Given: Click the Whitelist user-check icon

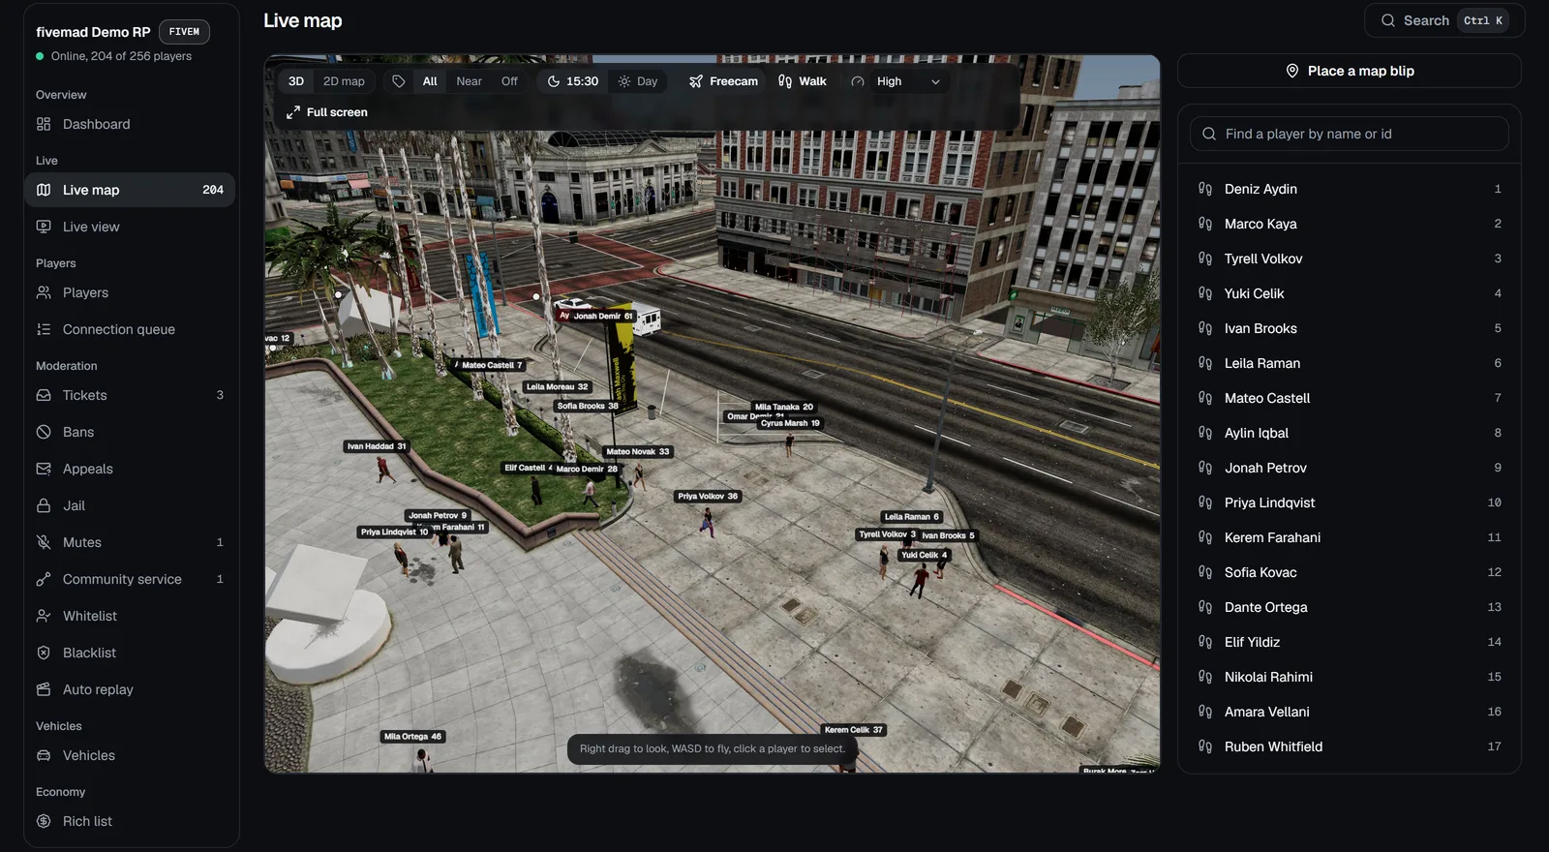Looking at the screenshot, I should (x=44, y=616).
